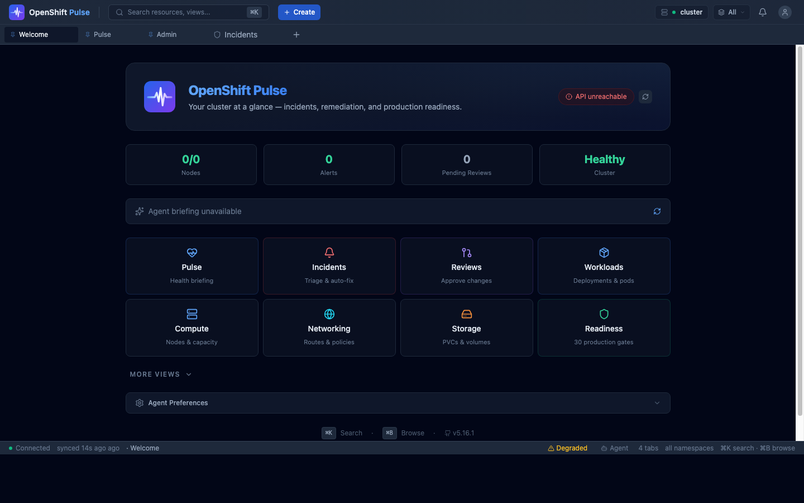Open the All namespaces dropdown
Screen dimensions: 804x503
[731, 12]
